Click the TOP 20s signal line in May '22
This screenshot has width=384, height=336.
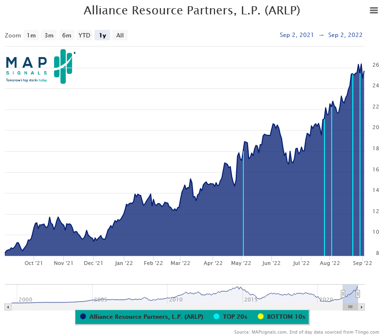(243, 204)
